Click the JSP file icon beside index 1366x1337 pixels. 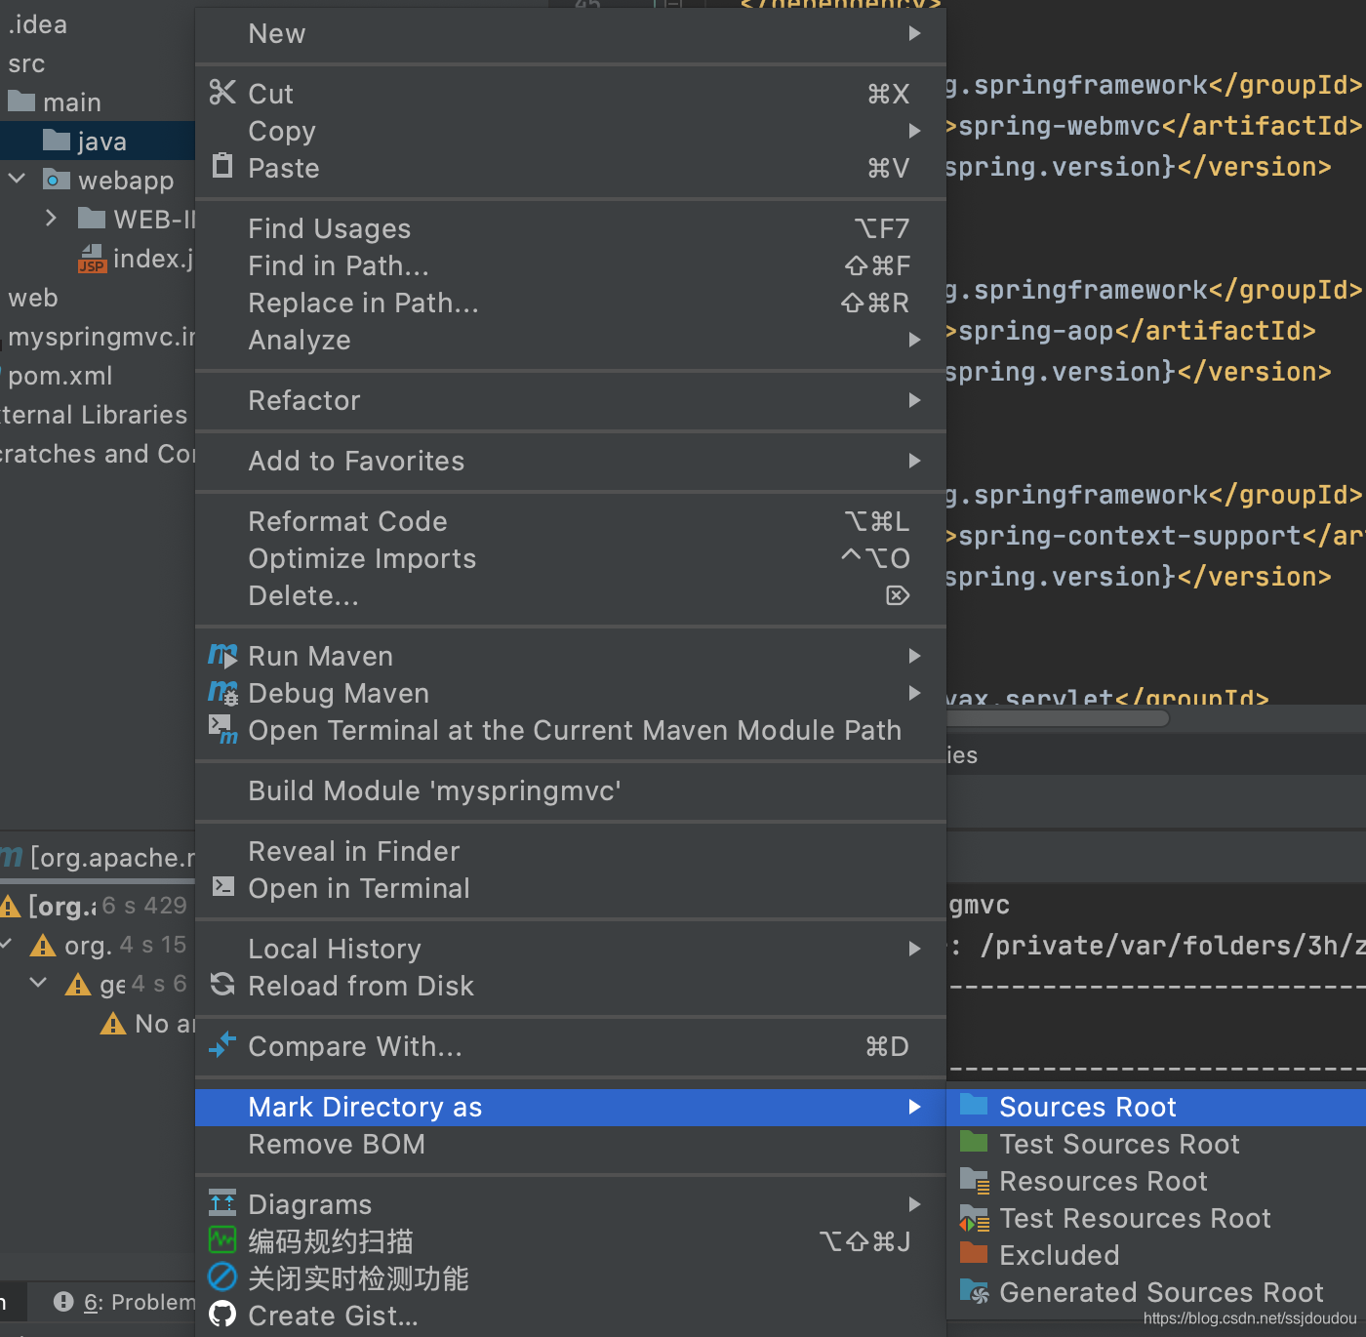92,259
